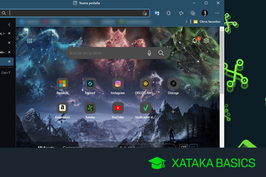Viewport: 266px width, 177px height.
Task: Collapse quick links with the chevron
Action: pos(182,70)
